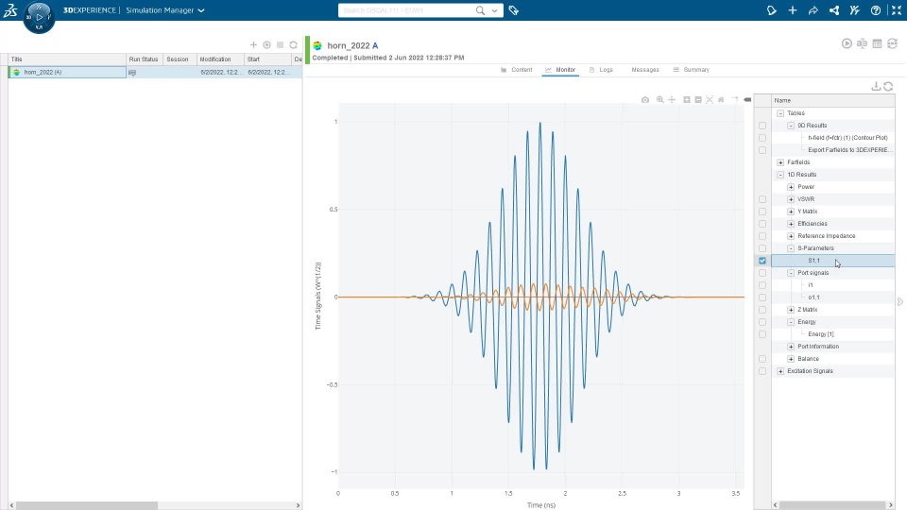Check the o1,1 port signal checkbox

[x=762, y=297]
